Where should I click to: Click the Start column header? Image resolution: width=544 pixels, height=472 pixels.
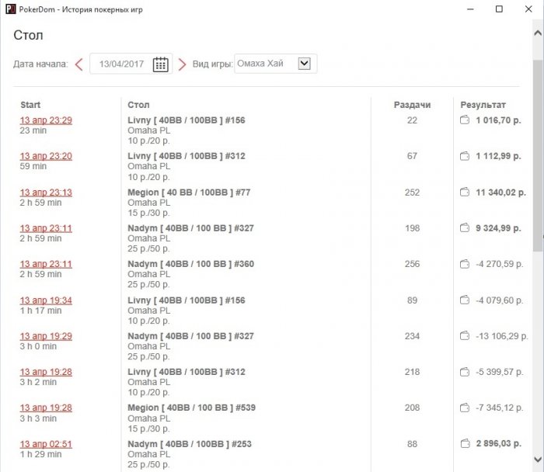(x=30, y=105)
